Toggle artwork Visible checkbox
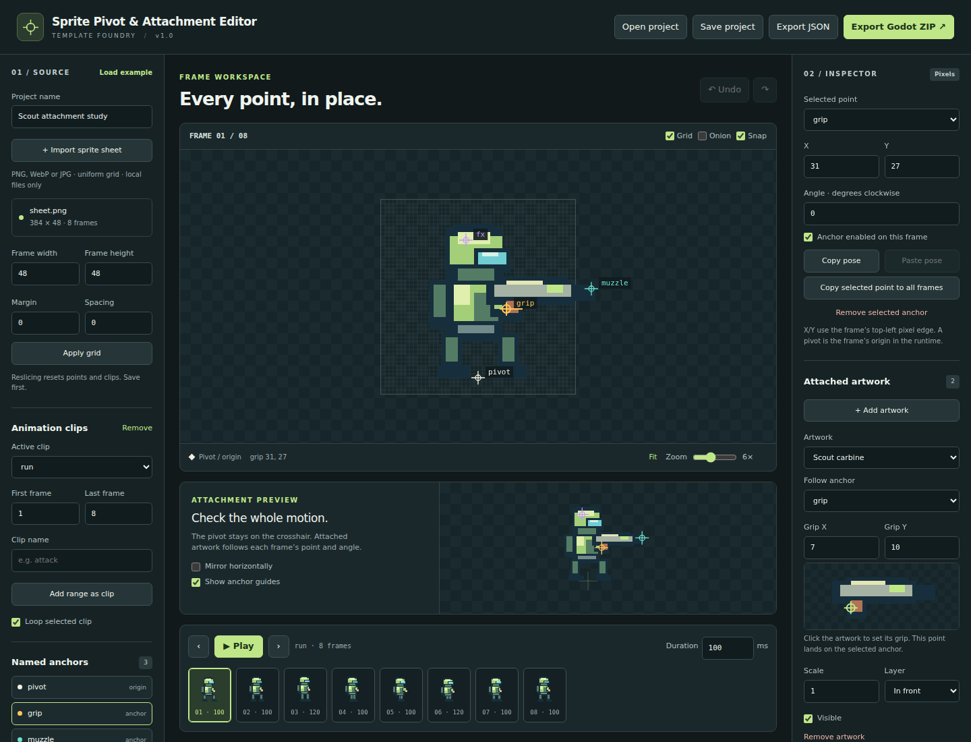Screen dimensions: 971x742 tap(808, 718)
